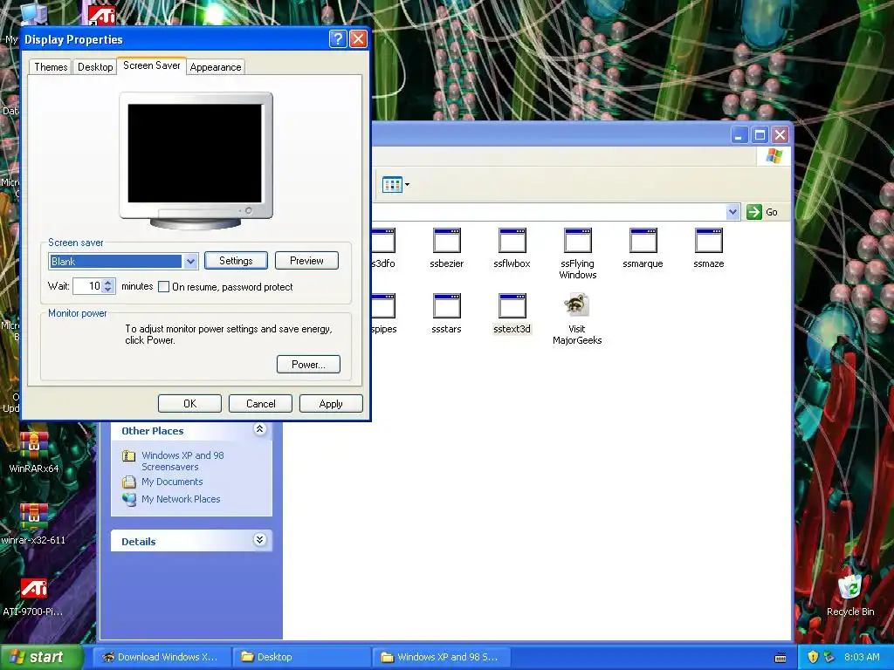Click the screensaver preview monitor image

pos(196,161)
